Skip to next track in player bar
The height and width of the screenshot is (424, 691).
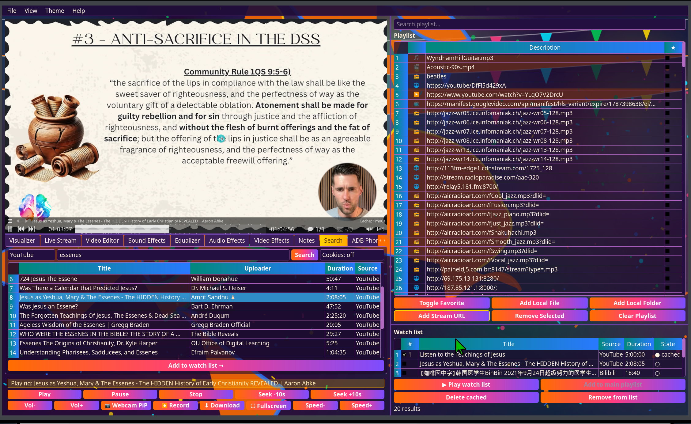pyautogui.click(x=32, y=229)
